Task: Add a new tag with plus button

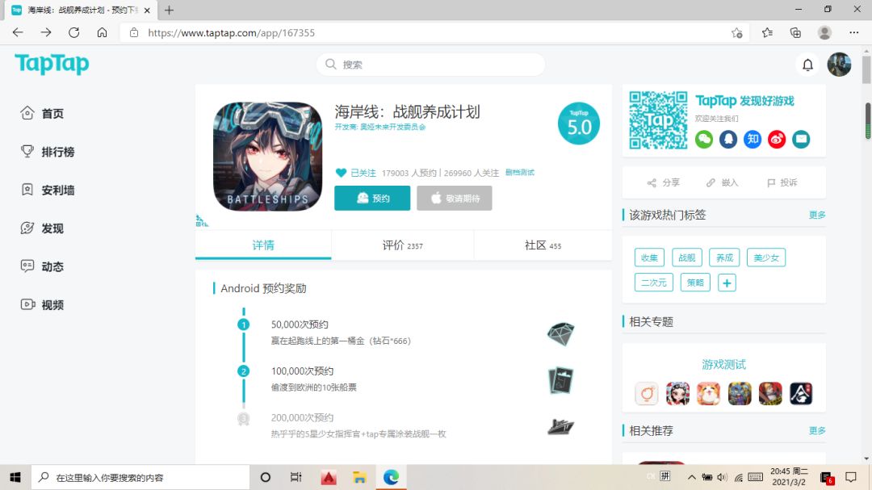Action: pos(727,283)
